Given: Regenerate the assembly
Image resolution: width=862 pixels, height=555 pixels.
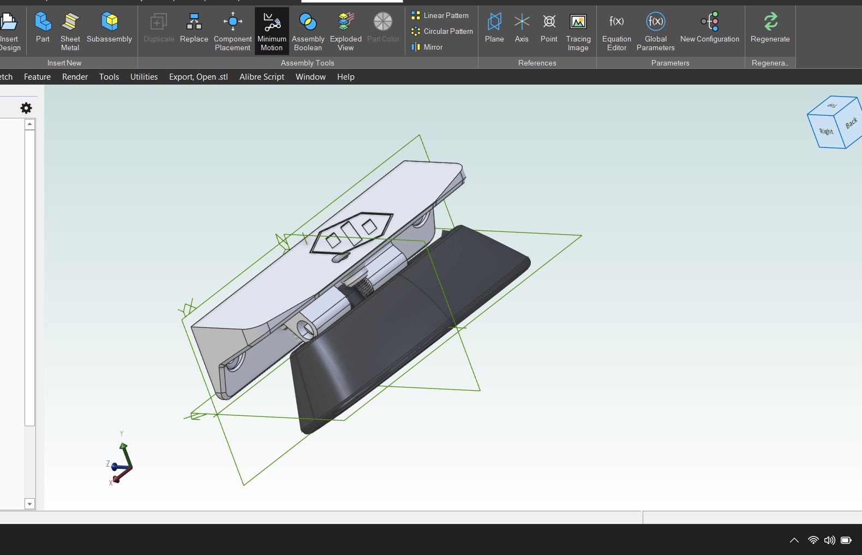Looking at the screenshot, I should pos(770,27).
